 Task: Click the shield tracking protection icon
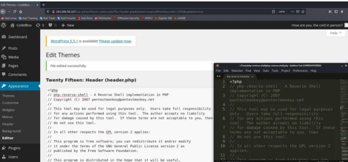48,12
